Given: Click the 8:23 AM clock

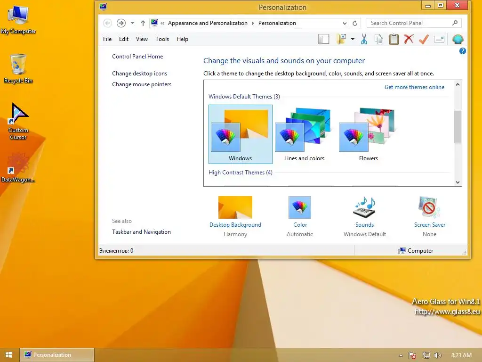Looking at the screenshot, I should [x=461, y=355].
